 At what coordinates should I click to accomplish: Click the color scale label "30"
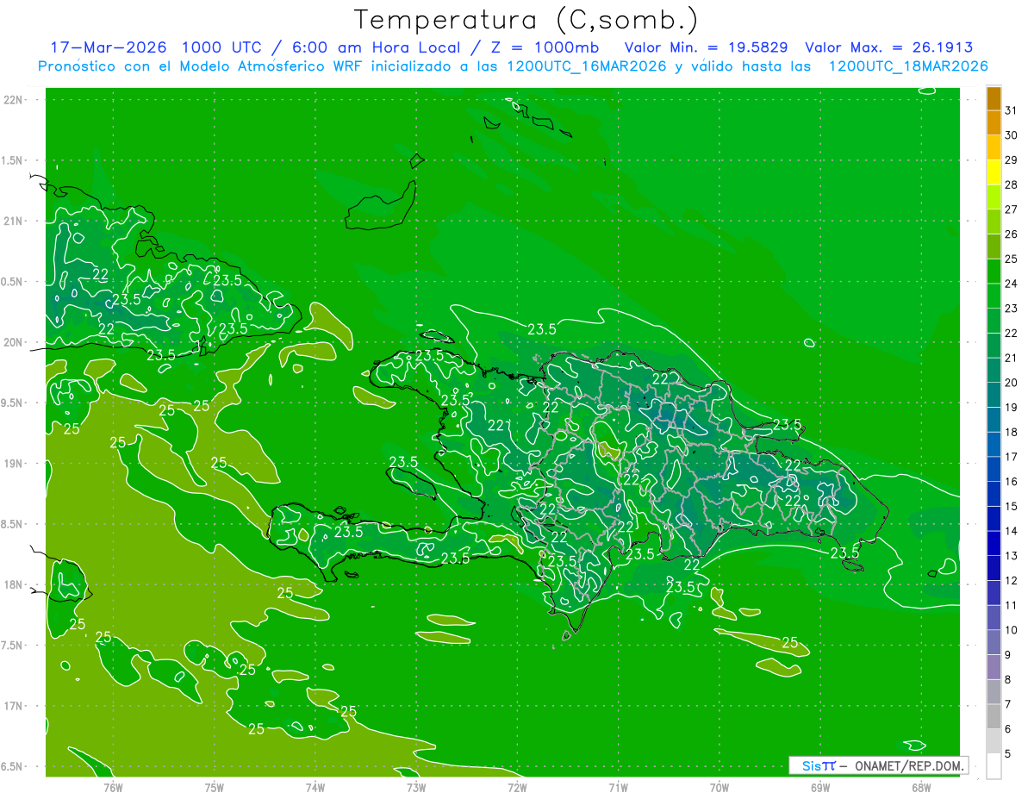coord(1012,135)
